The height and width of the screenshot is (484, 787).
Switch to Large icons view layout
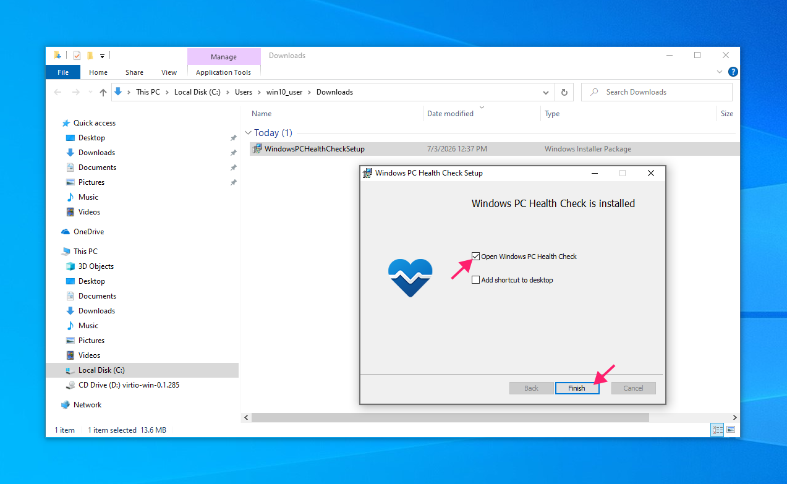click(x=731, y=430)
